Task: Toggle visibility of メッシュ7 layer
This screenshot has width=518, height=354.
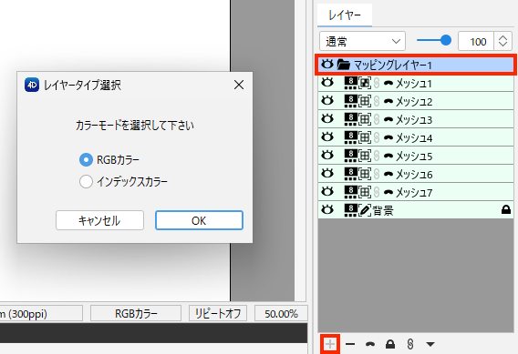Action: tap(327, 191)
